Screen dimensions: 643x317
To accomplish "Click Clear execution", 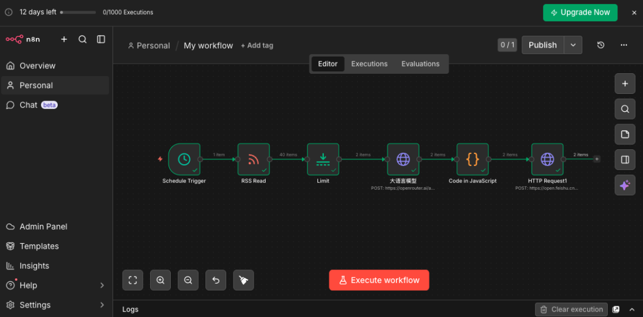I will tap(572, 309).
